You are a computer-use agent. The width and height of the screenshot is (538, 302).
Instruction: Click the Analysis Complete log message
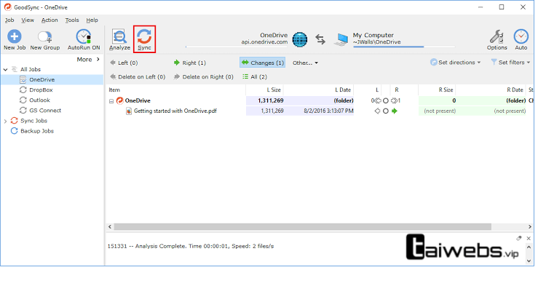pos(191,246)
